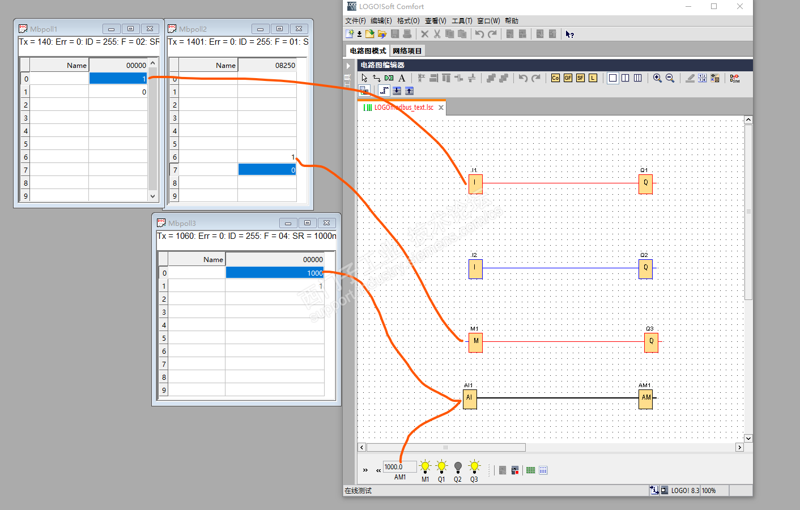
Task: Open the New file dropdown arrow
Action: click(359, 35)
